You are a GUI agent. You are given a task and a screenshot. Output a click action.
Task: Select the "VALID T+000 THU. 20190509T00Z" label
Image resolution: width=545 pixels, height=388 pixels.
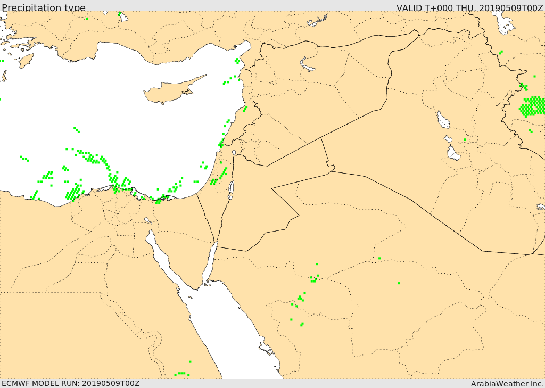pyautogui.click(x=469, y=7)
